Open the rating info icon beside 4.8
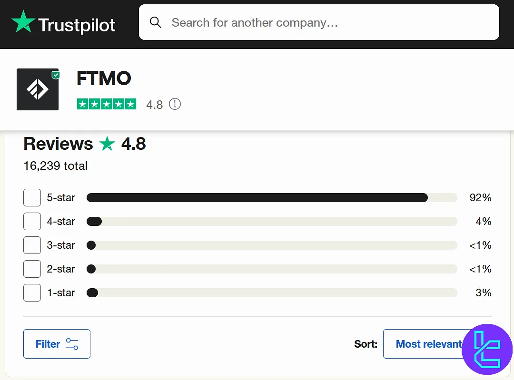The height and width of the screenshot is (380, 514). (x=175, y=104)
